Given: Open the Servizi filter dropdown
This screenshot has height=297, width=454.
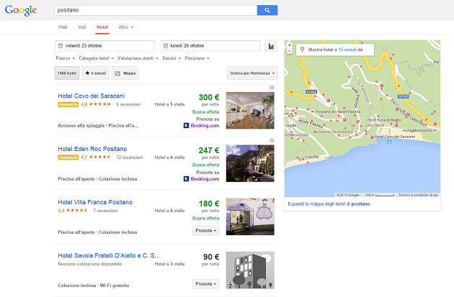Looking at the screenshot, I should [172, 58].
